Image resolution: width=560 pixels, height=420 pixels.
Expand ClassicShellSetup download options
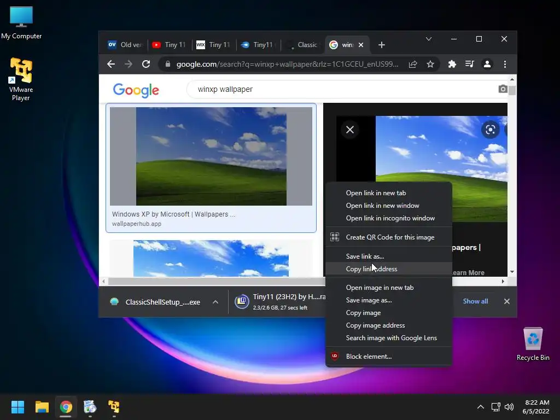click(x=215, y=302)
